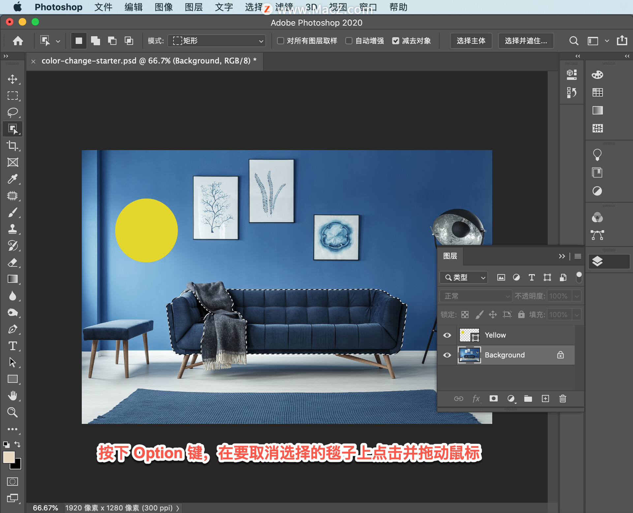Select the Hand tool
Screen dimensions: 633x513
pyautogui.click(x=13, y=396)
